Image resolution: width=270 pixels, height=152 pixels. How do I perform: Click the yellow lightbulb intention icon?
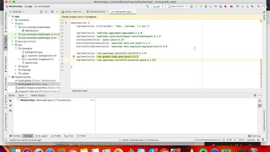pyautogui.click(x=73, y=57)
